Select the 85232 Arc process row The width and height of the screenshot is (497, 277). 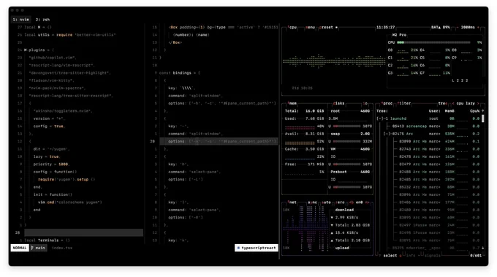tap(428, 187)
